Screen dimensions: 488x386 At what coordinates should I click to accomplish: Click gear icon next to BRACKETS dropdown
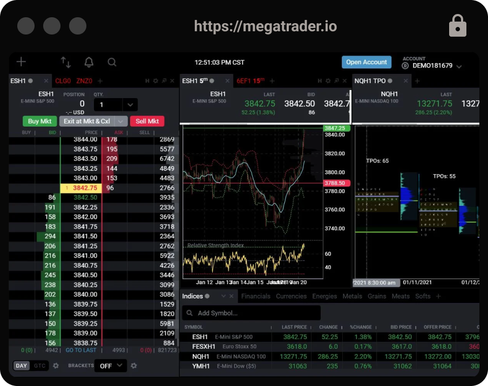click(x=134, y=366)
